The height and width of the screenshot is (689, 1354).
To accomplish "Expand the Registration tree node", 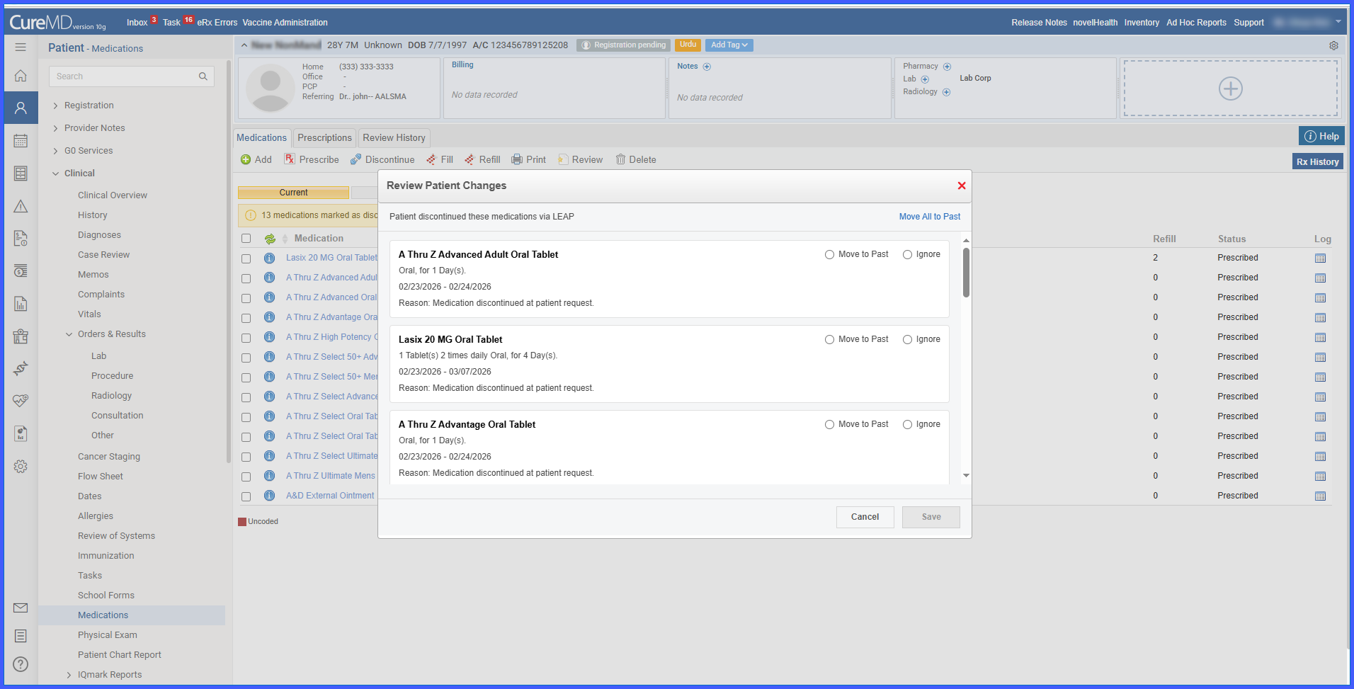I will pos(55,106).
